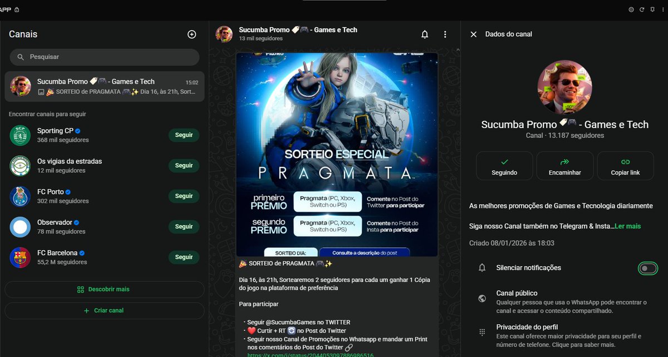Image resolution: width=668 pixels, height=357 pixels.
Task: Copy the channel link with Copiar link
Action: [x=625, y=166]
